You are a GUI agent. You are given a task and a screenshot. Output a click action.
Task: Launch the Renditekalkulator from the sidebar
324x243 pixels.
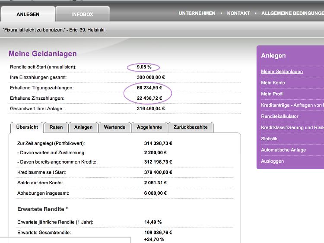[280, 117]
